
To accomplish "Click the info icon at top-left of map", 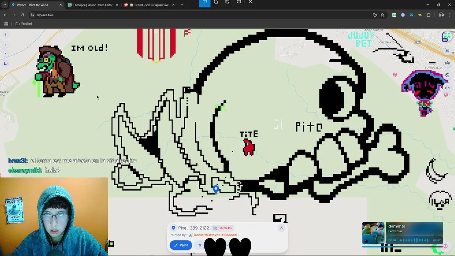I will point(5,34).
